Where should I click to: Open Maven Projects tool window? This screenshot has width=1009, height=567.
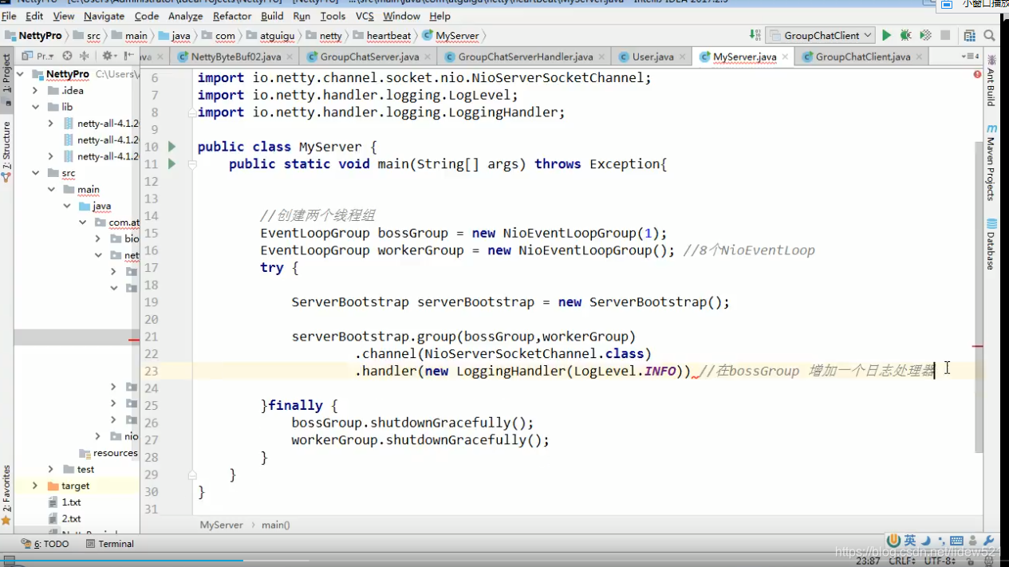pyautogui.click(x=991, y=163)
